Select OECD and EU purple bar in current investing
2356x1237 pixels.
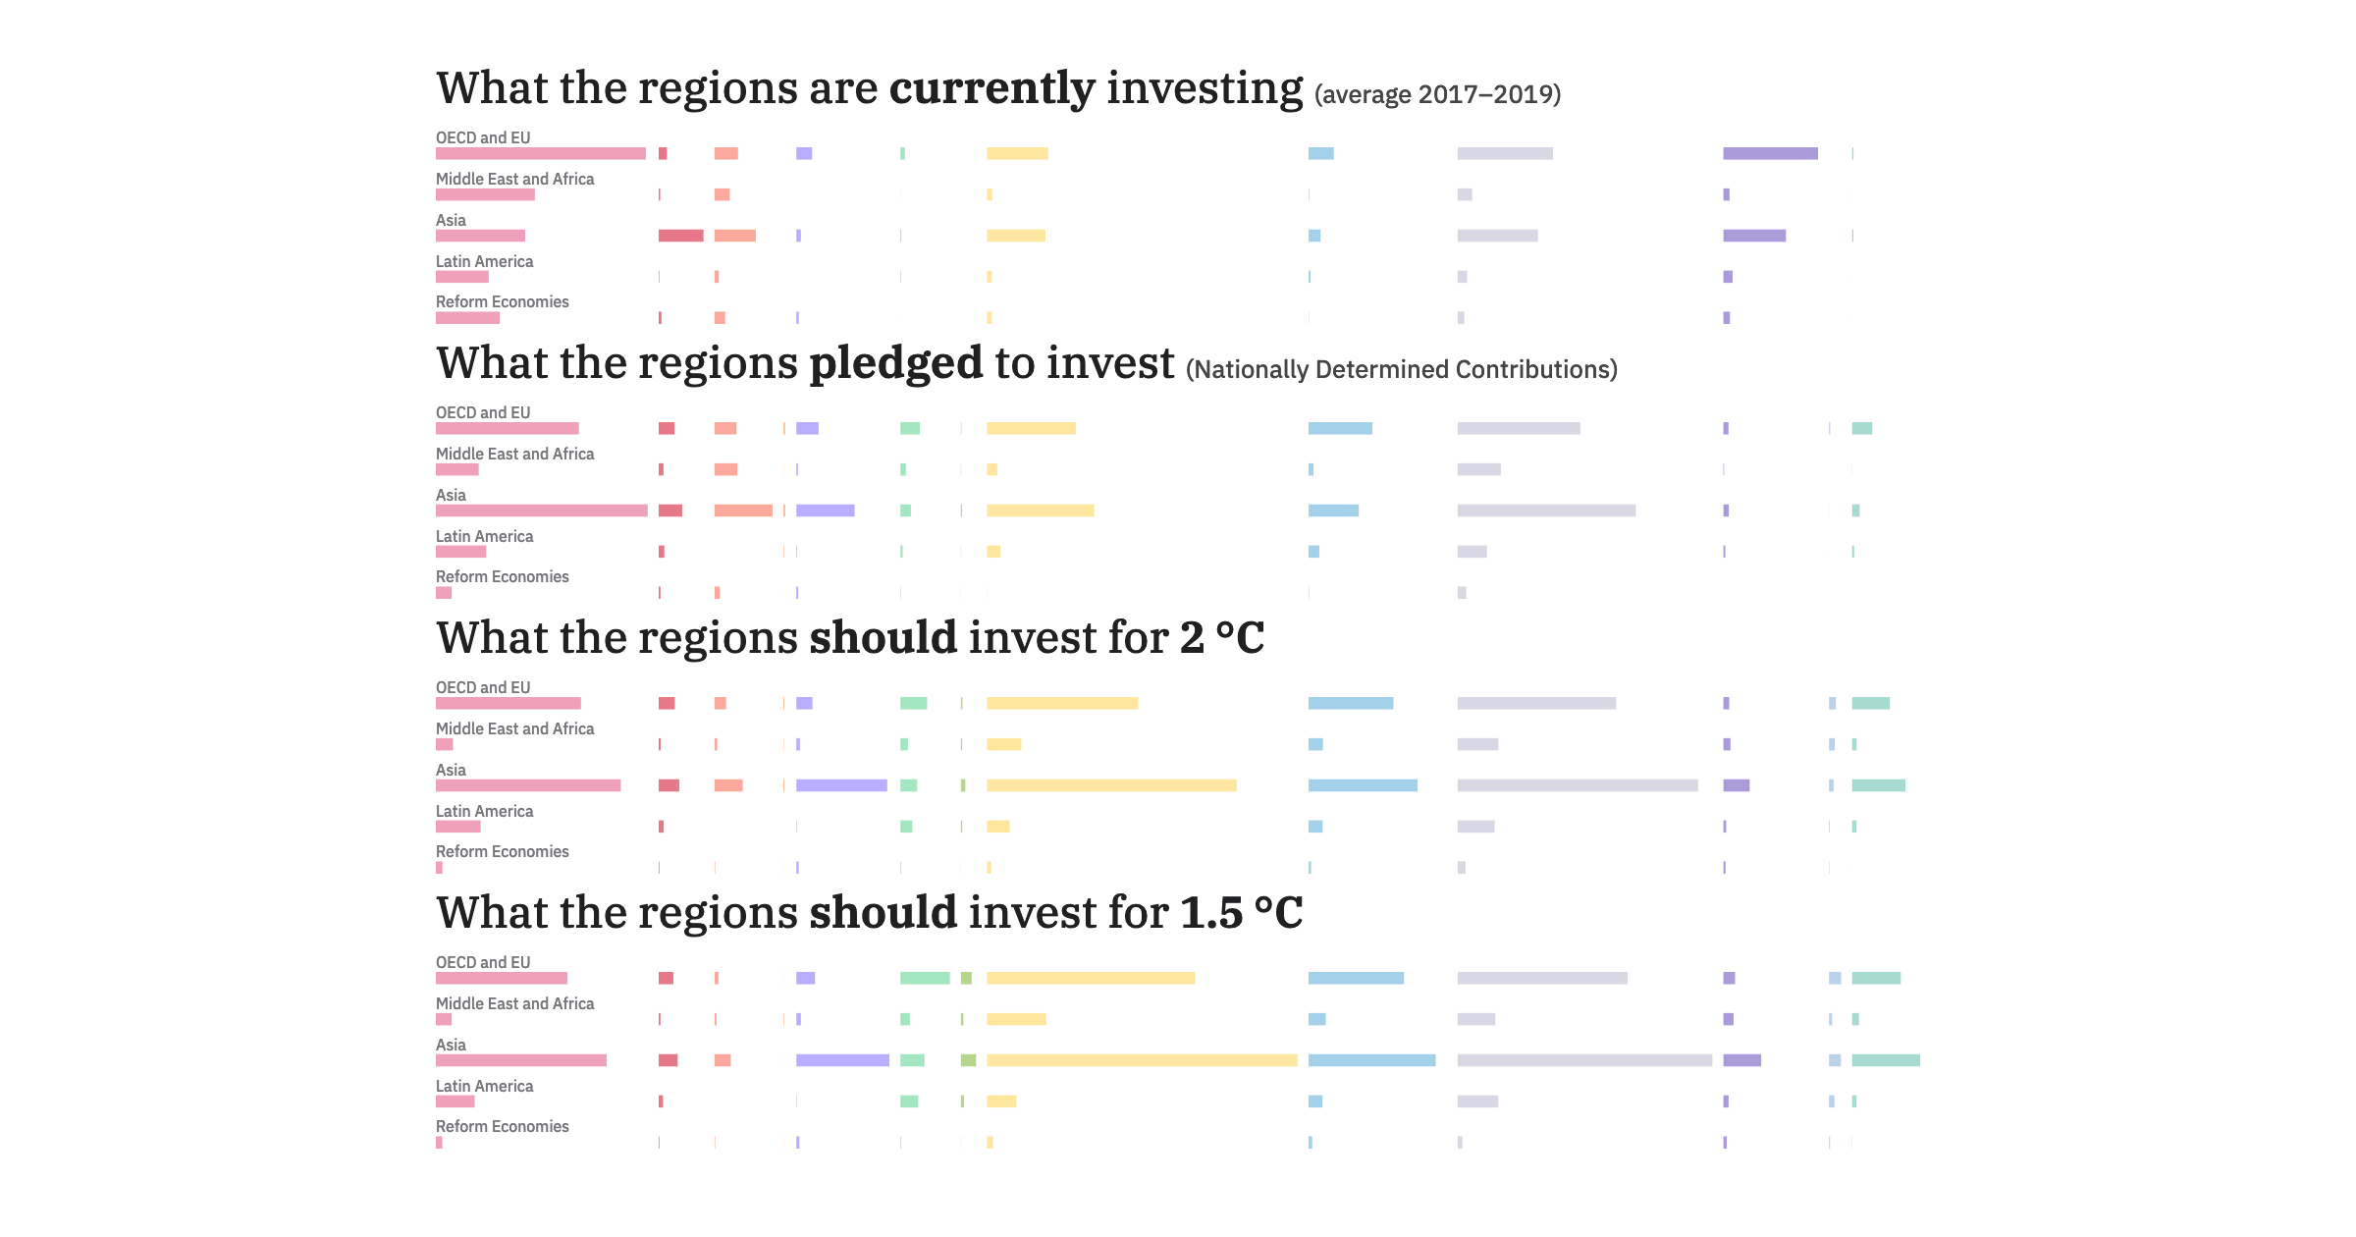(x=1771, y=153)
